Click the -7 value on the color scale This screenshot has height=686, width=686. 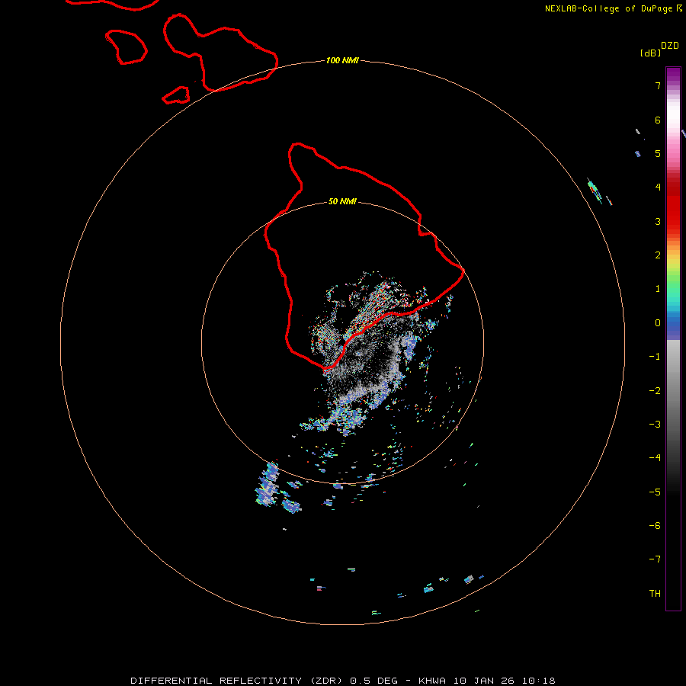coord(655,559)
